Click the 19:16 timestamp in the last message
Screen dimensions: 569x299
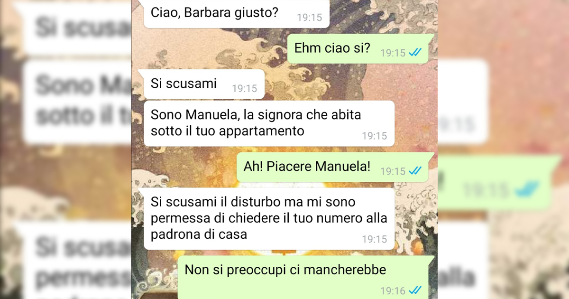[x=393, y=290]
